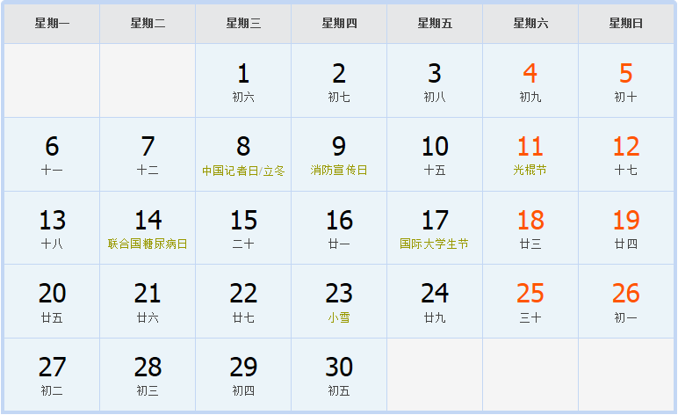Viewport: 678px width, 415px height.
Task: Click the 星期二 column header
Action: pyautogui.click(x=148, y=24)
